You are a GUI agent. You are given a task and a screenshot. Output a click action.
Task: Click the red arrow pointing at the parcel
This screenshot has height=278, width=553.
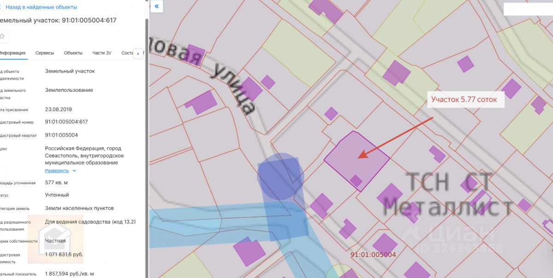tap(396, 138)
